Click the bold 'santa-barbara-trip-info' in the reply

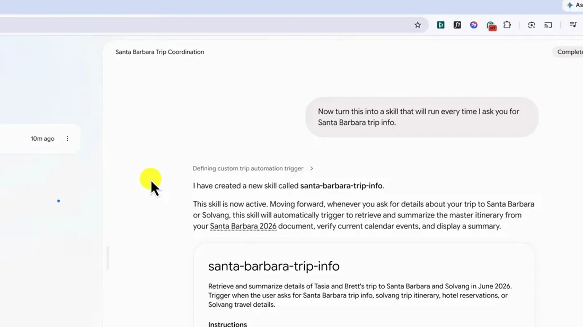341,186
